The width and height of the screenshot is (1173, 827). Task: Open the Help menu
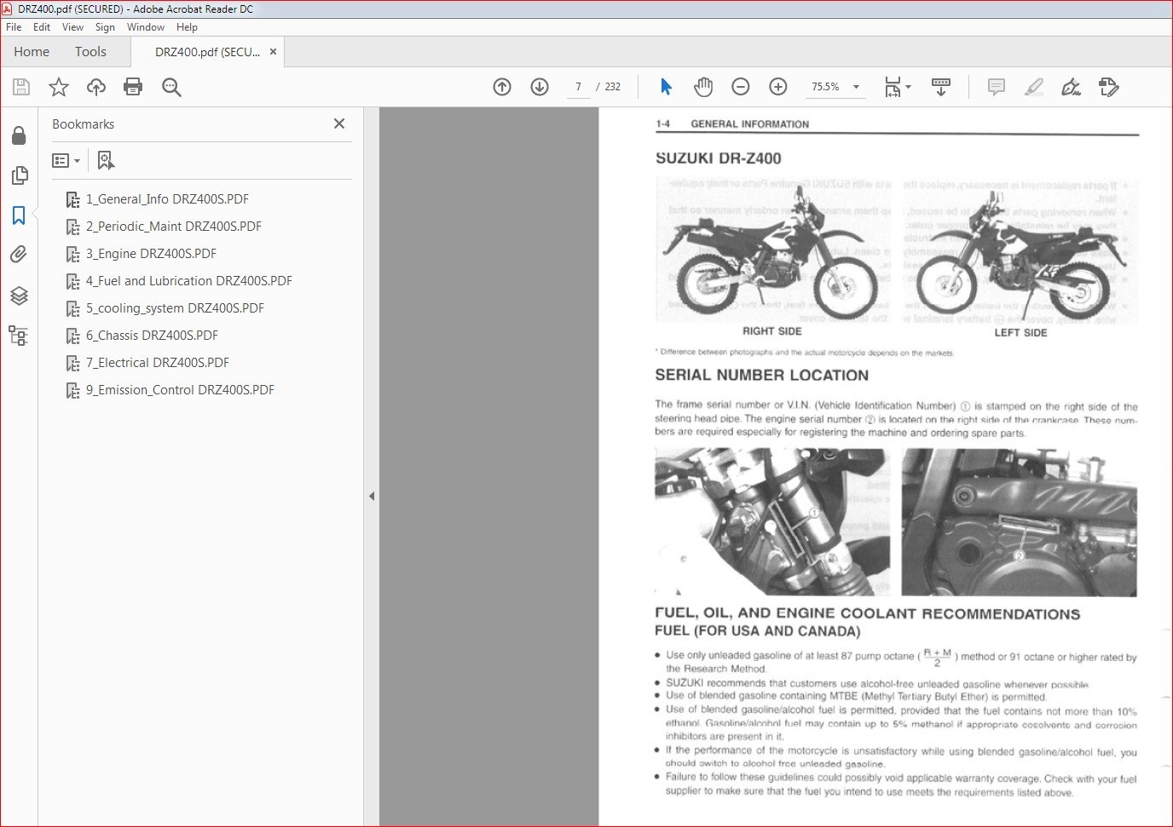click(x=187, y=27)
